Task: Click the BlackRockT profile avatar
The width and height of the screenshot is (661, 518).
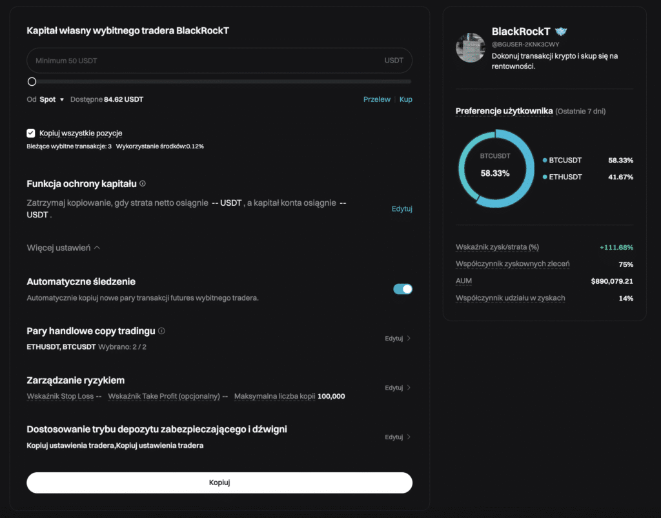Action: pyautogui.click(x=470, y=46)
